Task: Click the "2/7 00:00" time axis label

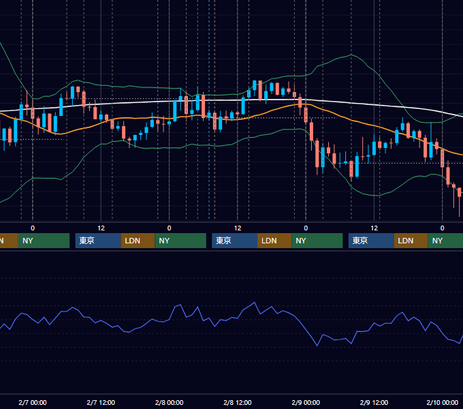Action: [x=33, y=402]
